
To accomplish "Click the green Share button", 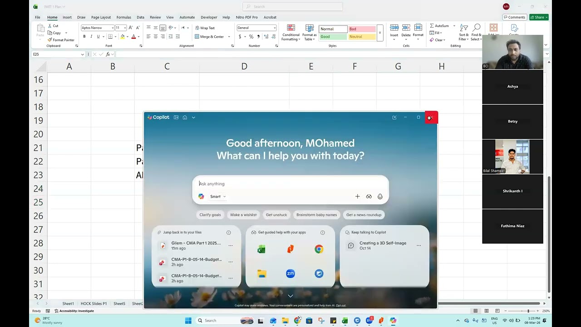I will [539, 17].
